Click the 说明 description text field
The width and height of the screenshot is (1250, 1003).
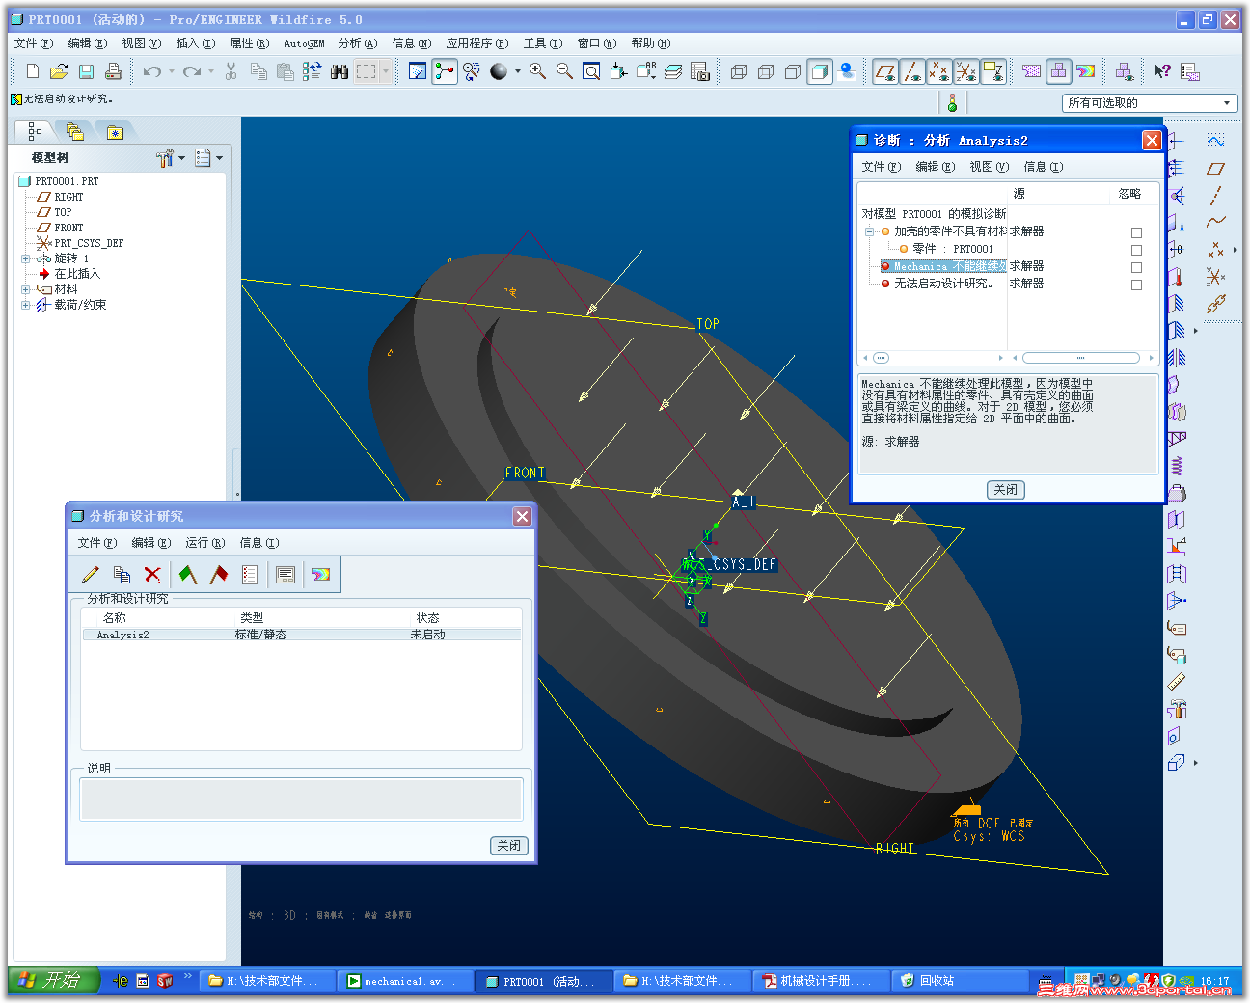tap(301, 800)
